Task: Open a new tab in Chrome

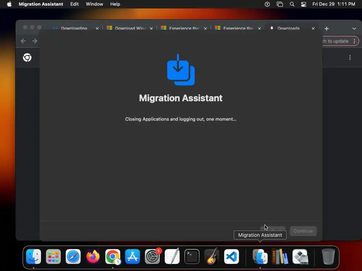Action: click(326, 29)
